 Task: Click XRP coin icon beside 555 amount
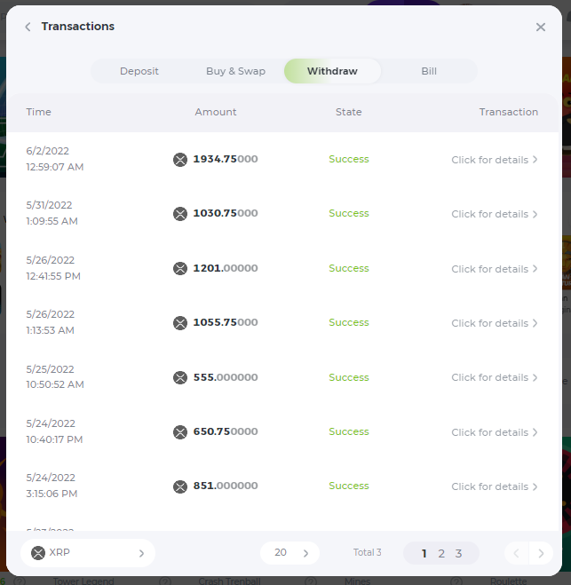click(x=180, y=377)
